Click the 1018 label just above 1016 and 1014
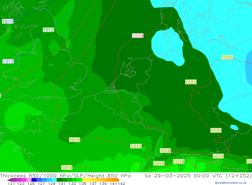This screenshot has width=252, height=185. [165, 151]
